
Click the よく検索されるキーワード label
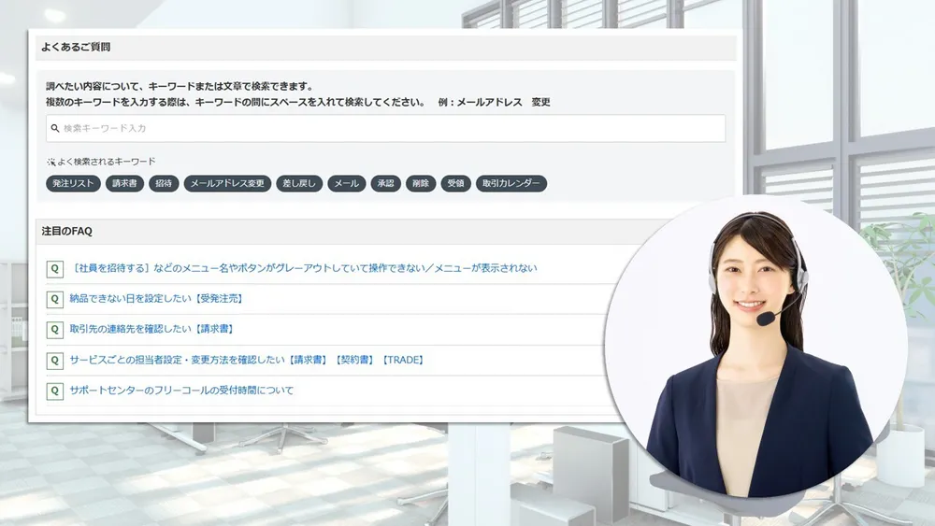[x=107, y=162]
